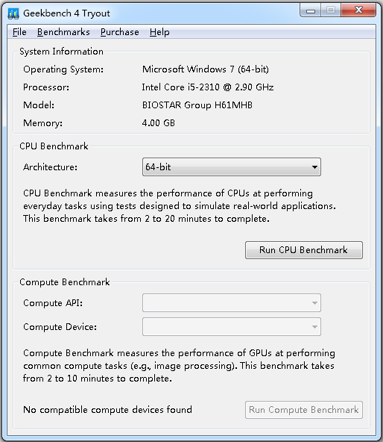Click the disabled maximize window button

point(331,10)
